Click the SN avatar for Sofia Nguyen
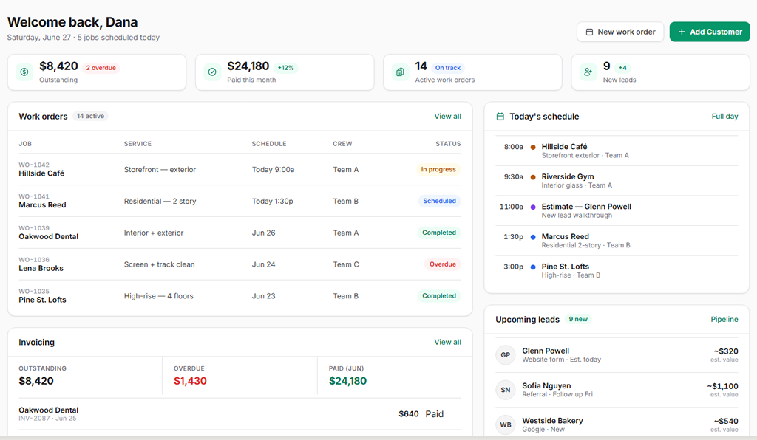757x440 pixels. 506,390
